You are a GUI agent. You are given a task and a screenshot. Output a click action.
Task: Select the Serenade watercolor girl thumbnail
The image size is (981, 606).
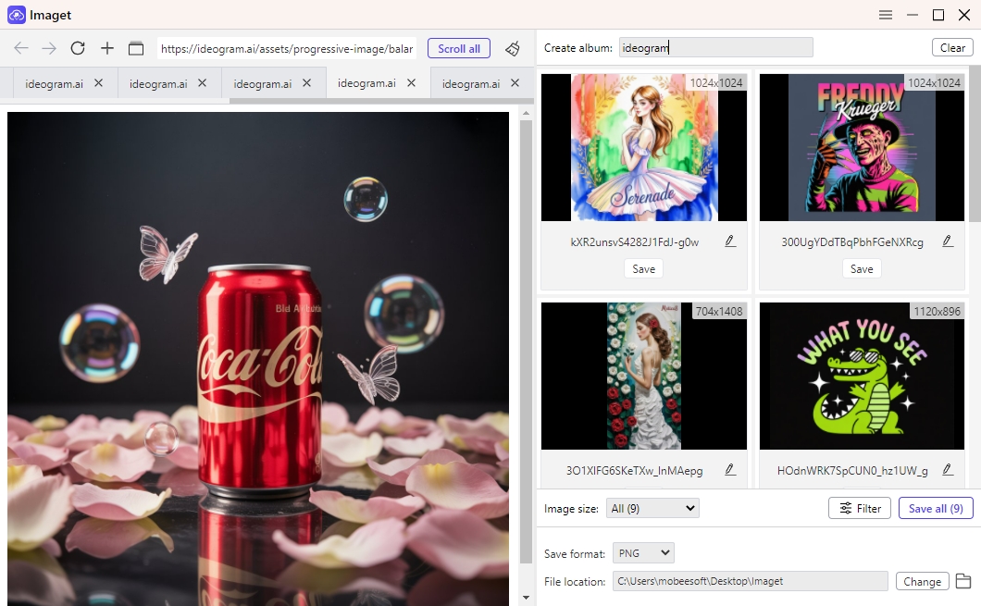[x=644, y=148]
